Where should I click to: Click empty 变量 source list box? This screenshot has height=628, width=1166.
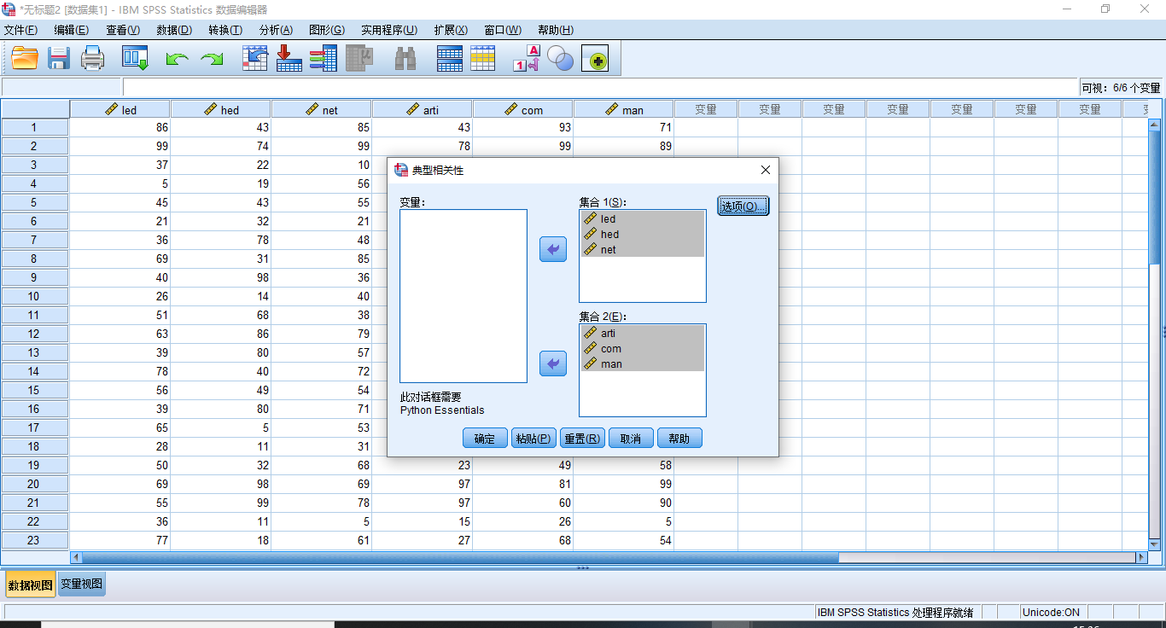(463, 296)
